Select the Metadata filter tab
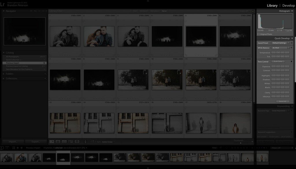The height and width of the screenshot is (169, 296). tap(155, 11)
